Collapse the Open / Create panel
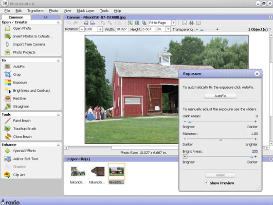Viewport: 273px width, 205px height. pyautogui.click(x=58, y=22)
